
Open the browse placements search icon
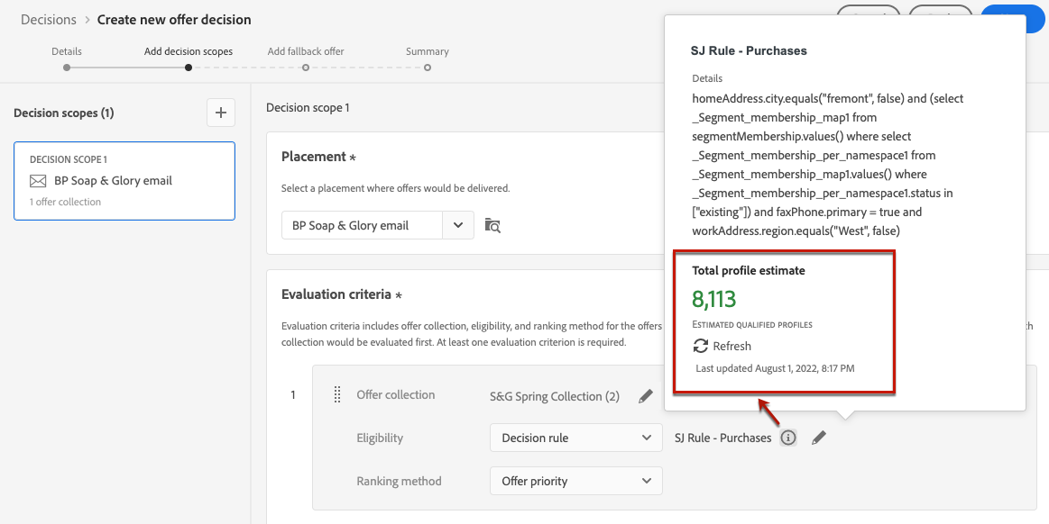tap(492, 225)
